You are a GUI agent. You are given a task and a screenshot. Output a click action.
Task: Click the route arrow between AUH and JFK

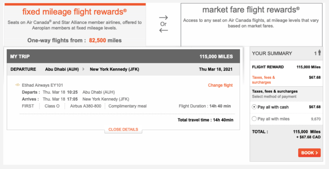click(84, 69)
